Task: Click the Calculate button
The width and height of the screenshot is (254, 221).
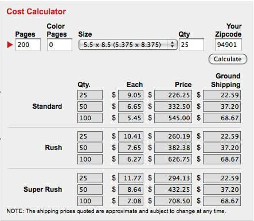Action: [228, 59]
